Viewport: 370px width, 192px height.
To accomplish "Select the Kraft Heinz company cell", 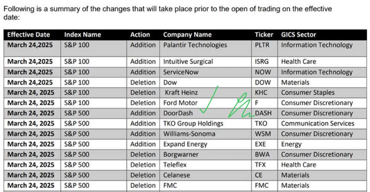I will (182, 93).
